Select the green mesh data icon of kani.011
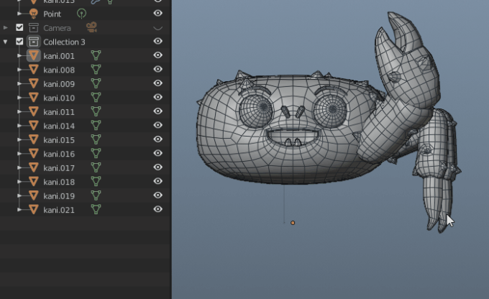The width and height of the screenshot is (489, 299). tap(96, 111)
